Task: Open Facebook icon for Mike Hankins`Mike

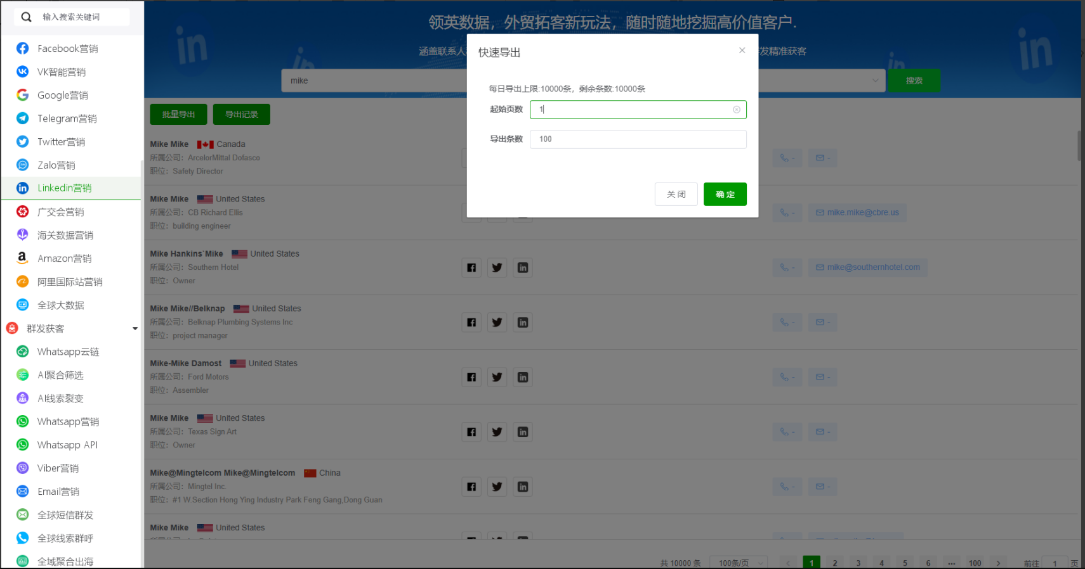Action: coord(471,267)
